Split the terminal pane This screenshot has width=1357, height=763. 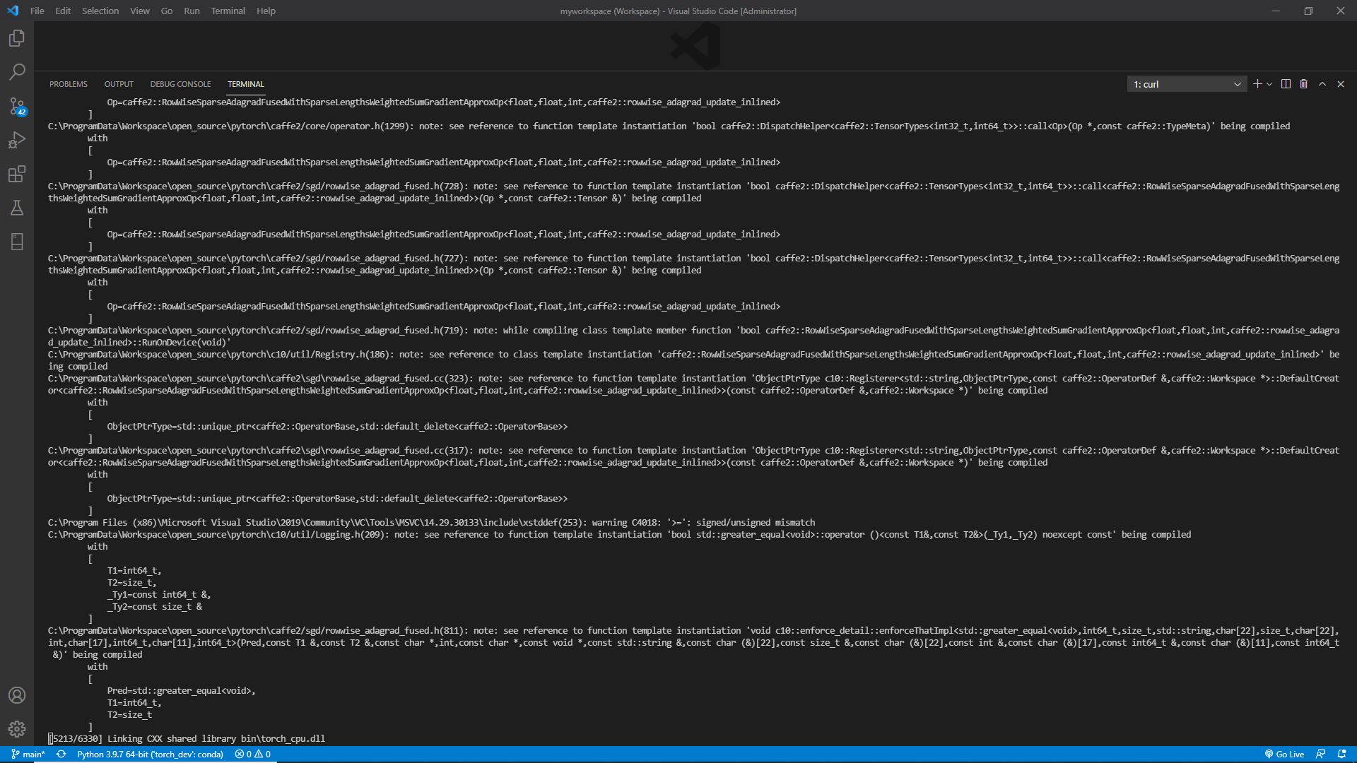pyautogui.click(x=1286, y=84)
